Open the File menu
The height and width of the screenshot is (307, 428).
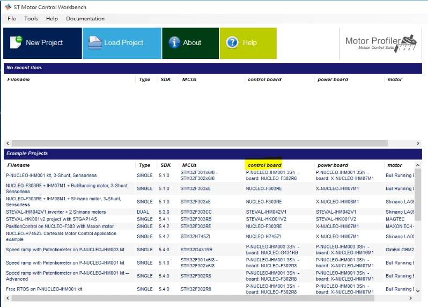click(12, 19)
